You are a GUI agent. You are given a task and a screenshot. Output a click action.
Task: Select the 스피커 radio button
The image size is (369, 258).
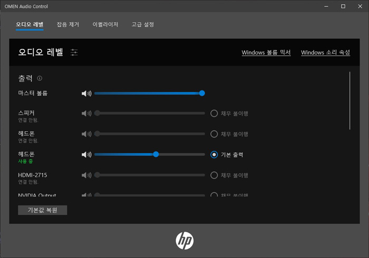coord(214,114)
